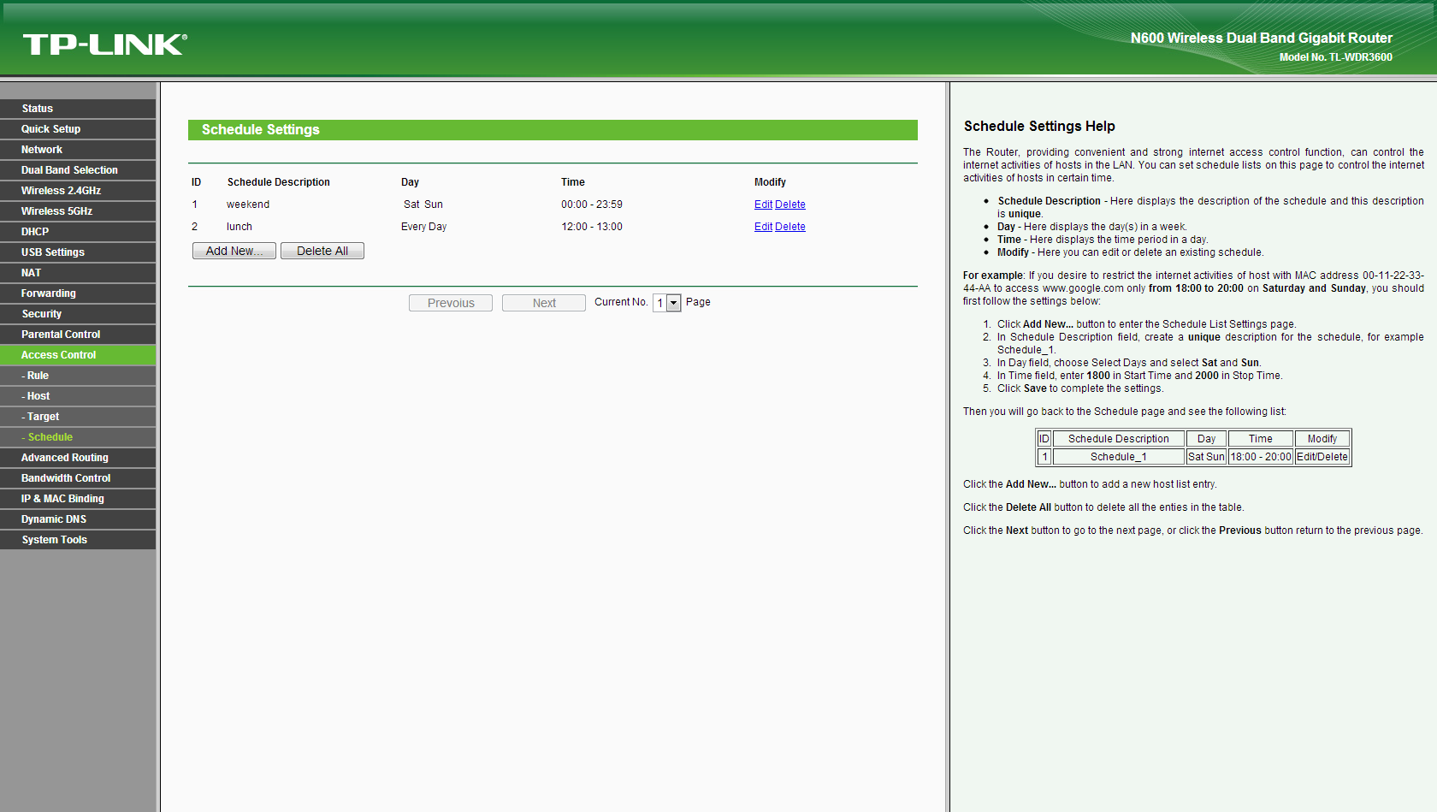Select Access Control menu

(78, 355)
